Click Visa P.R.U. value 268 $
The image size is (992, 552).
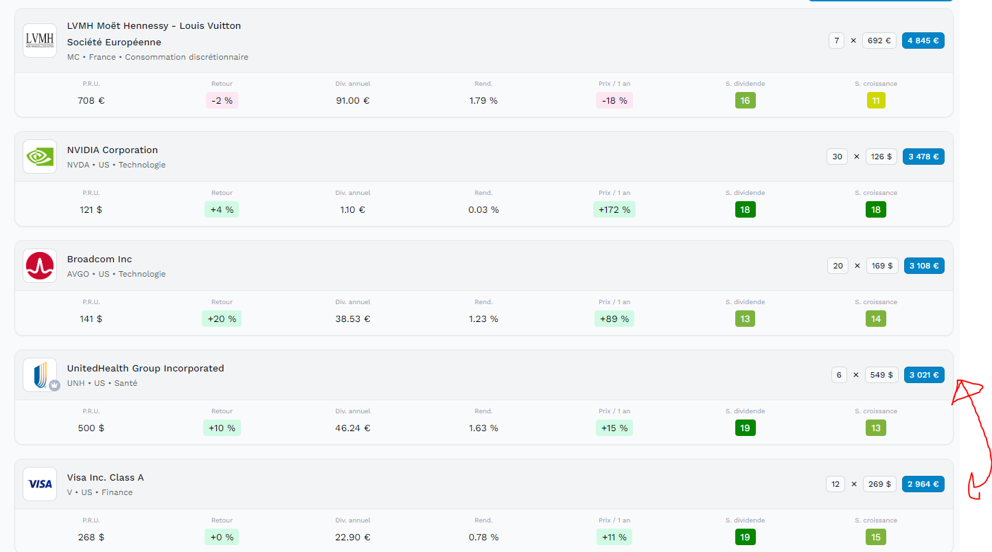coord(91,537)
